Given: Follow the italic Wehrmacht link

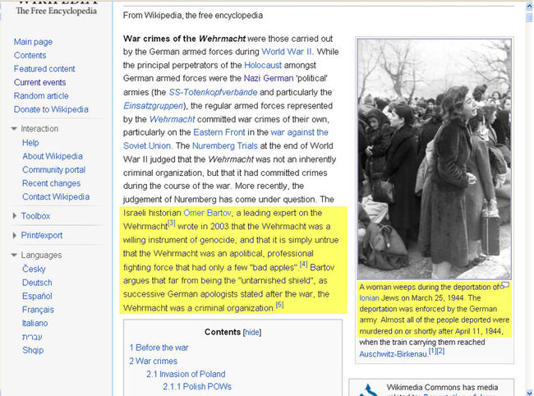Looking at the screenshot, I should click(x=172, y=119).
